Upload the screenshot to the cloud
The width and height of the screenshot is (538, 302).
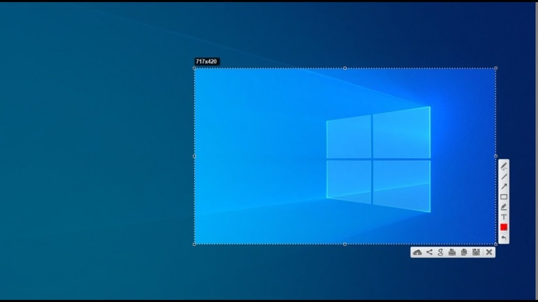tap(417, 252)
